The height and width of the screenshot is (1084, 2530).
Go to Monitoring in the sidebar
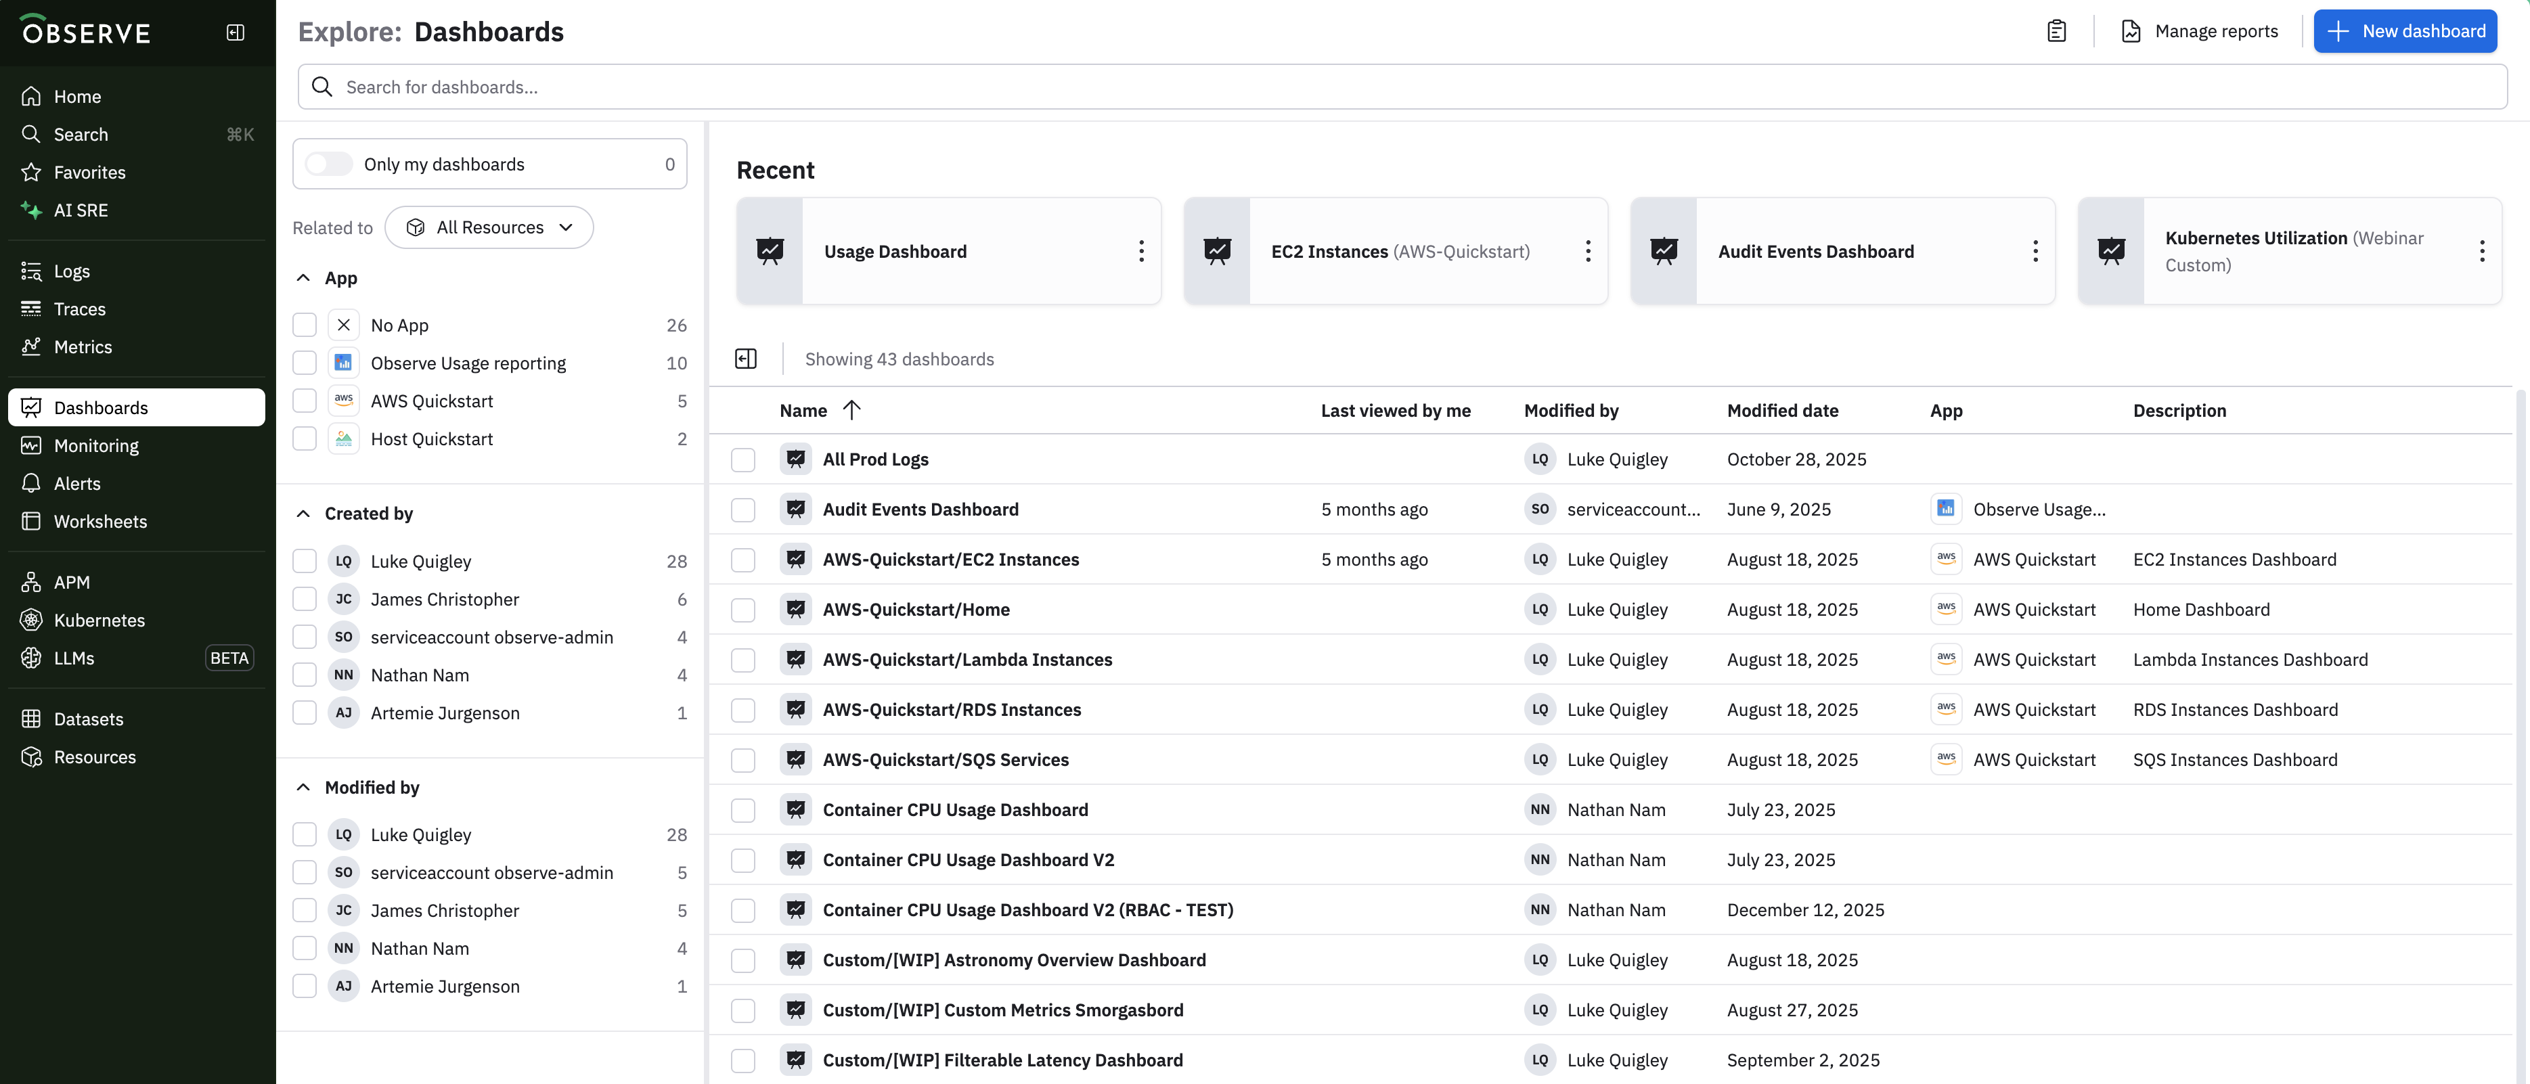pyautogui.click(x=96, y=446)
